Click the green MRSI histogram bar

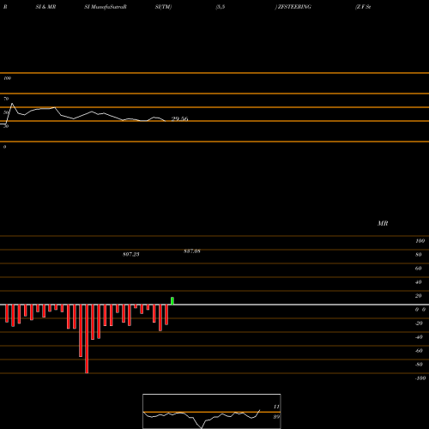point(172,301)
